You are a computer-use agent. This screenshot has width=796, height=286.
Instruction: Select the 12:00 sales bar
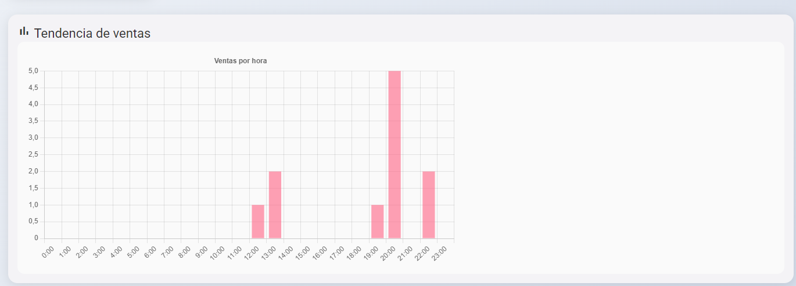[x=258, y=221]
